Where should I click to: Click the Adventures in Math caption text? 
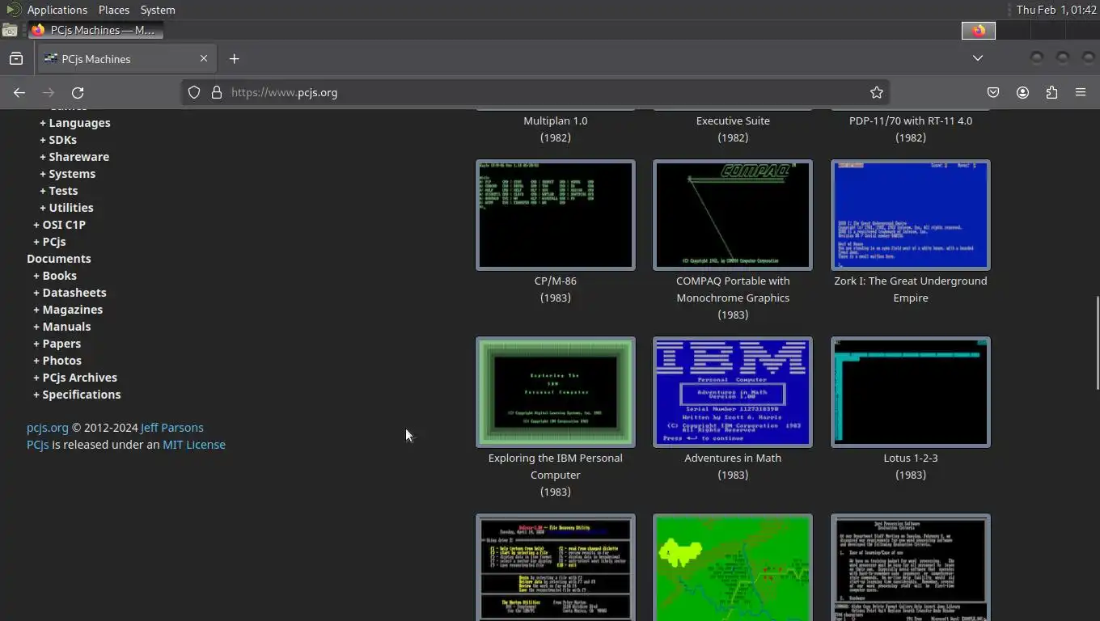[x=733, y=458]
